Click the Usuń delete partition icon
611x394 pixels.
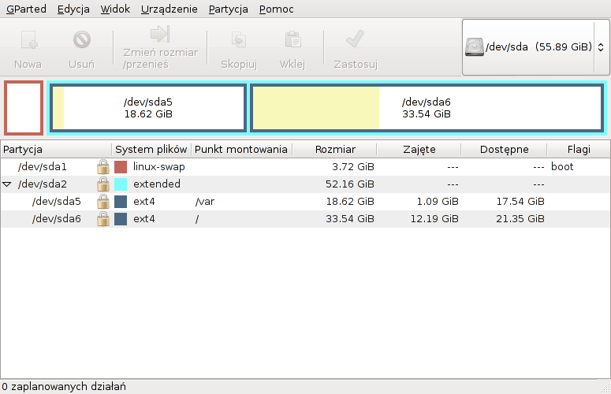coord(81,39)
